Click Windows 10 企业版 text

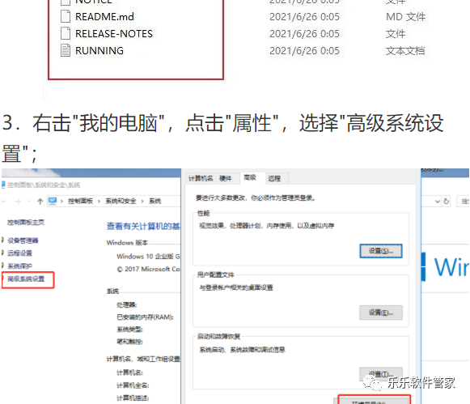tap(148, 257)
